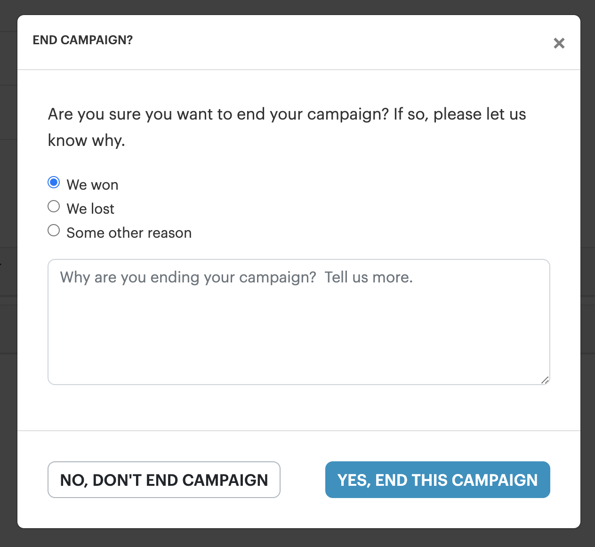Click the "We lost" option label text

(x=90, y=209)
